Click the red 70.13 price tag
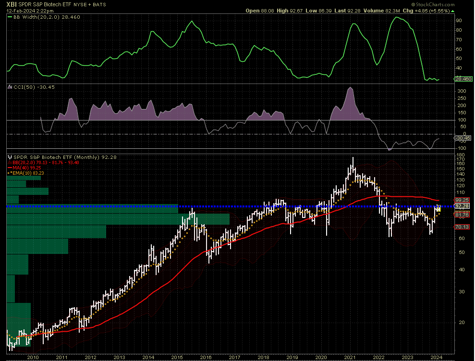Viewport: 475px width, 361px height. tap(462, 227)
